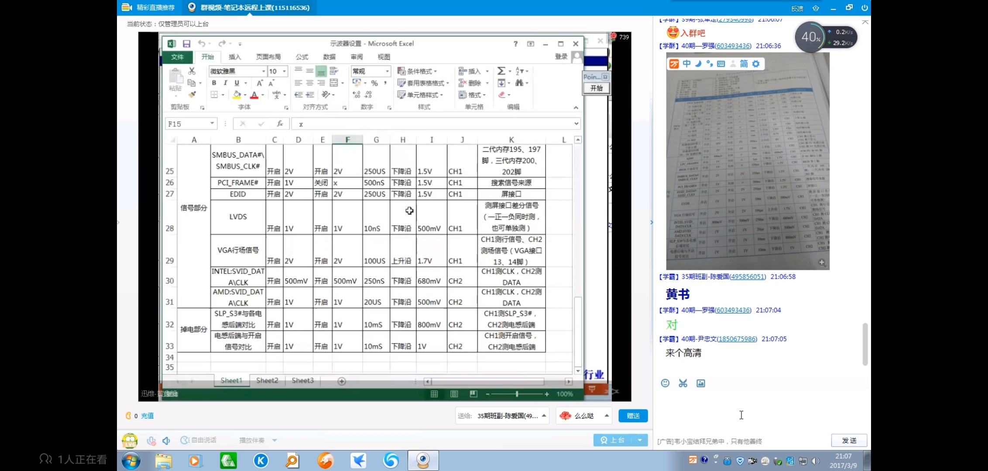Screen dimensions: 988x471
Task: Click the send image icon in chat
Action: coord(701,383)
